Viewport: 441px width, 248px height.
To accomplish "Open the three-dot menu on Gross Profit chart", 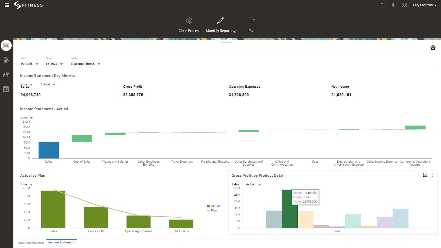I will pyautogui.click(x=432, y=175).
